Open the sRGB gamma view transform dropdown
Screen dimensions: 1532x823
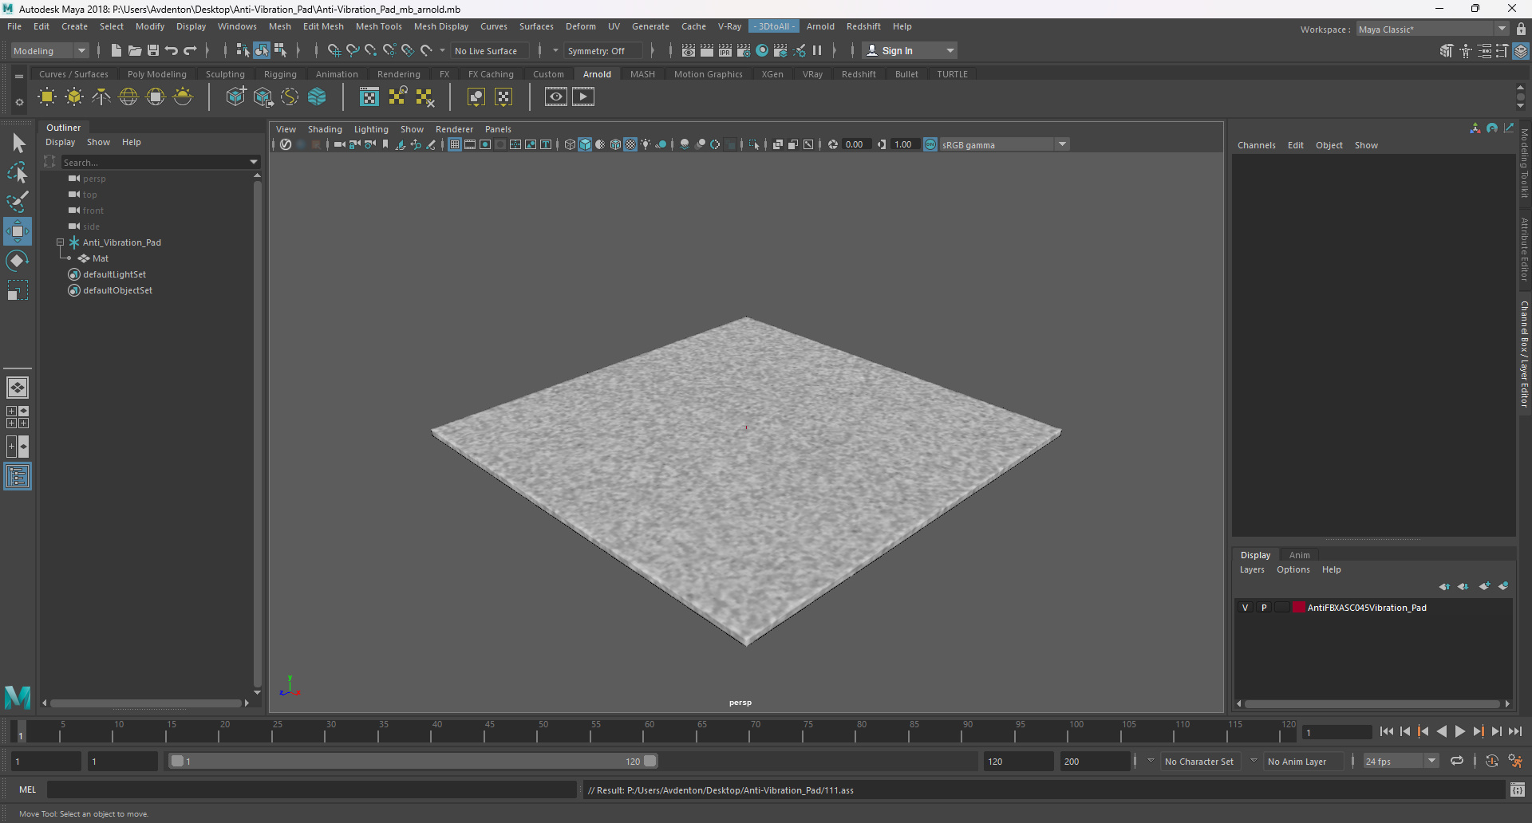tap(1062, 144)
